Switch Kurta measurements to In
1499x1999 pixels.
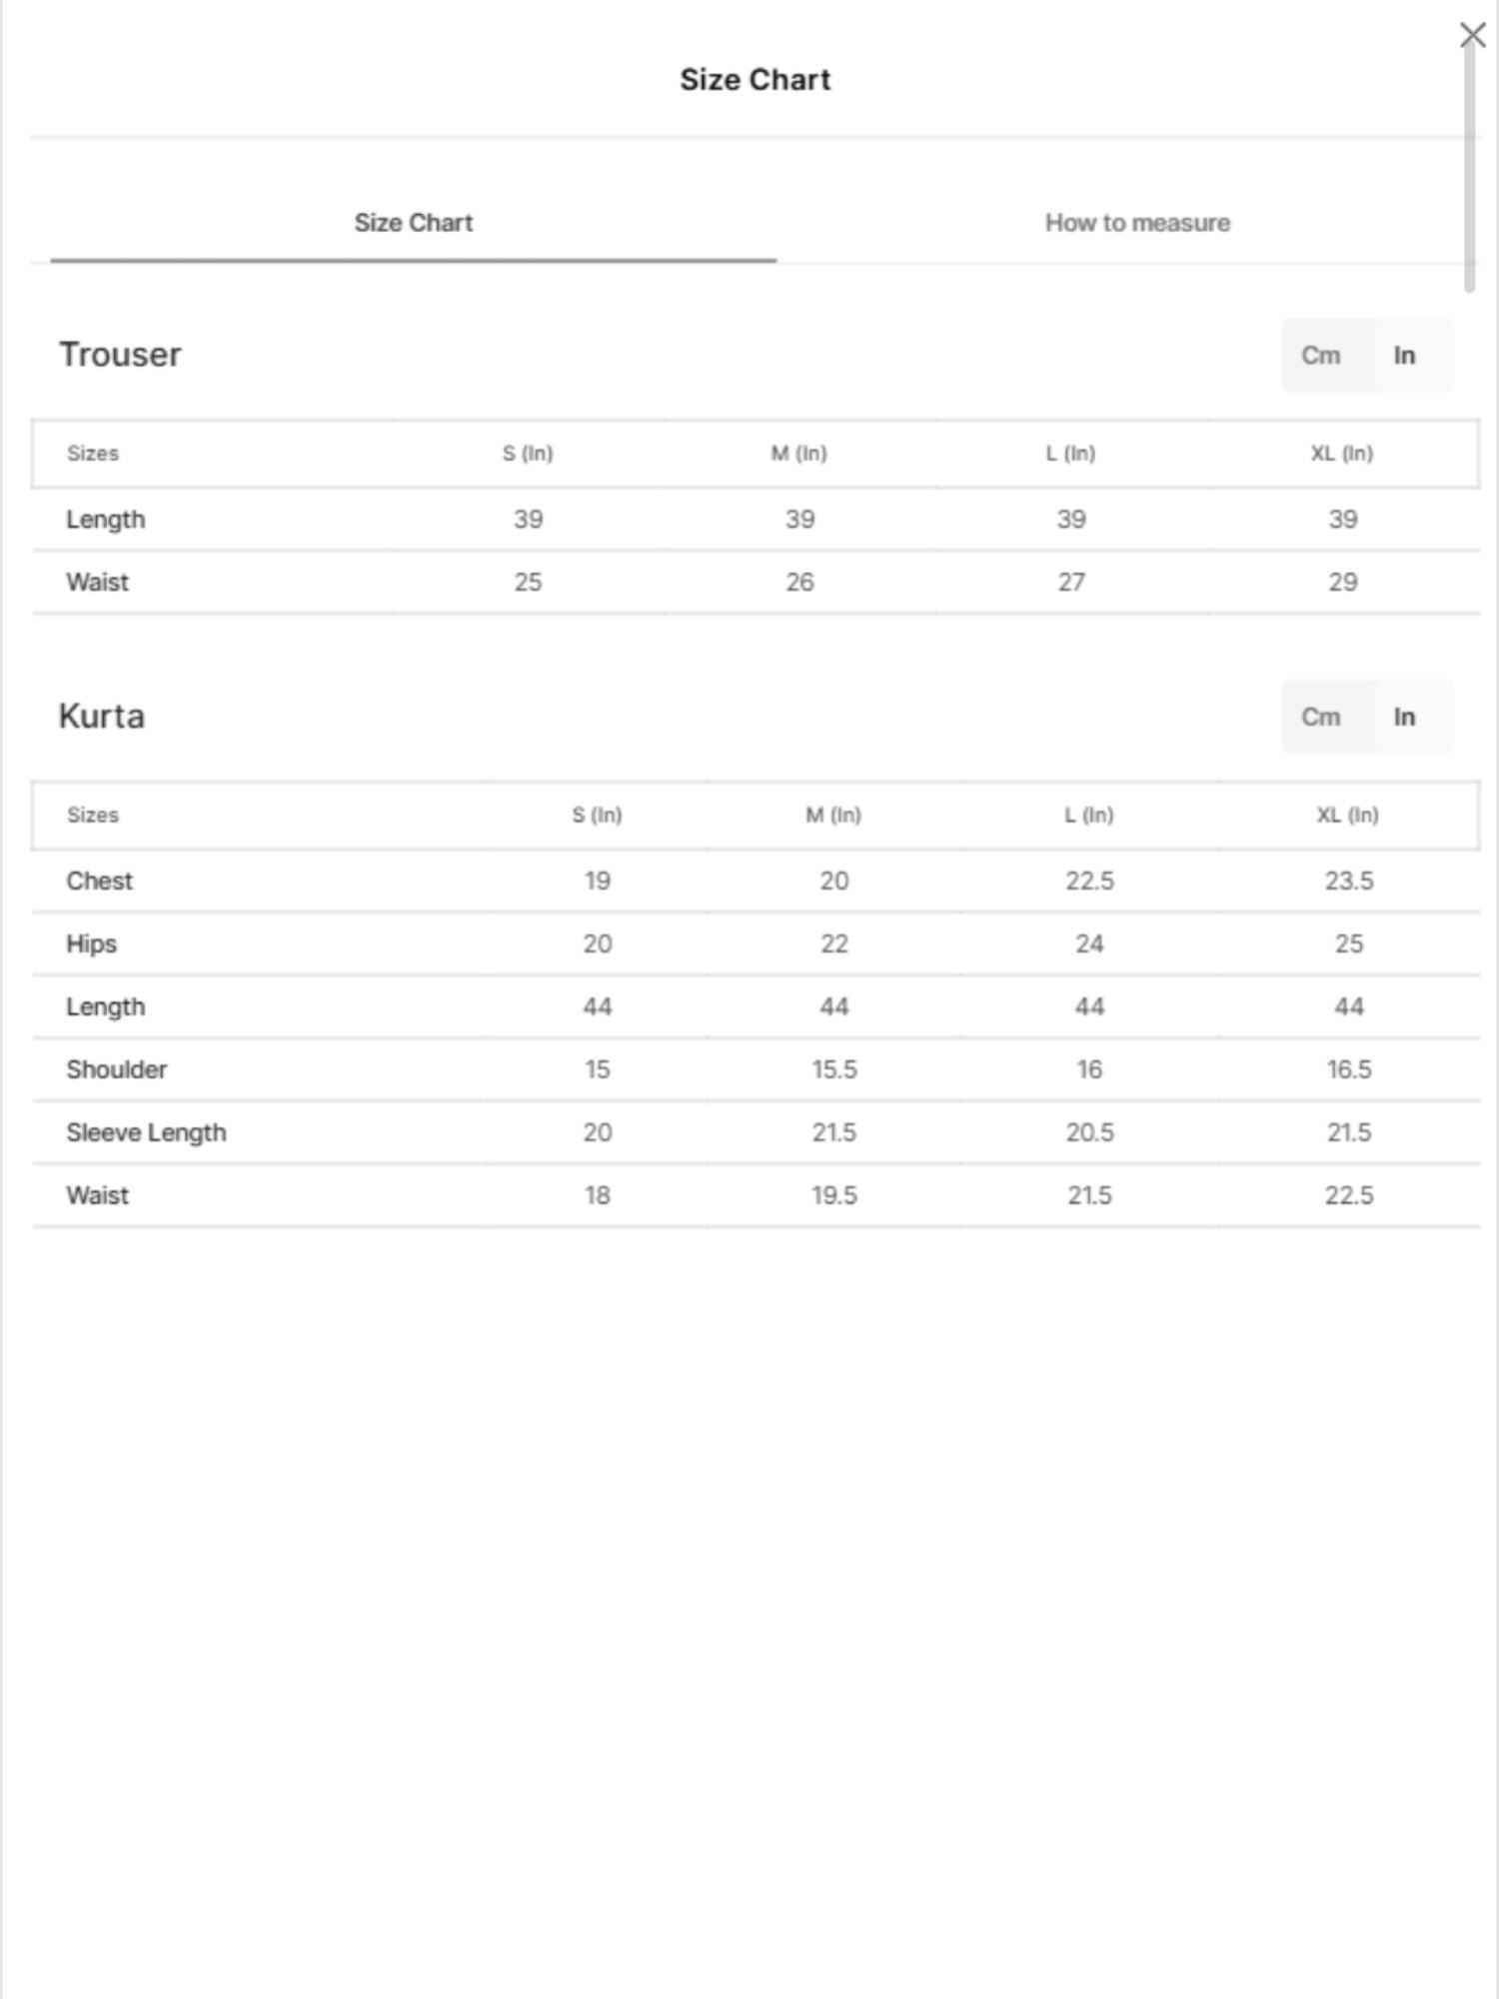pyautogui.click(x=1404, y=717)
